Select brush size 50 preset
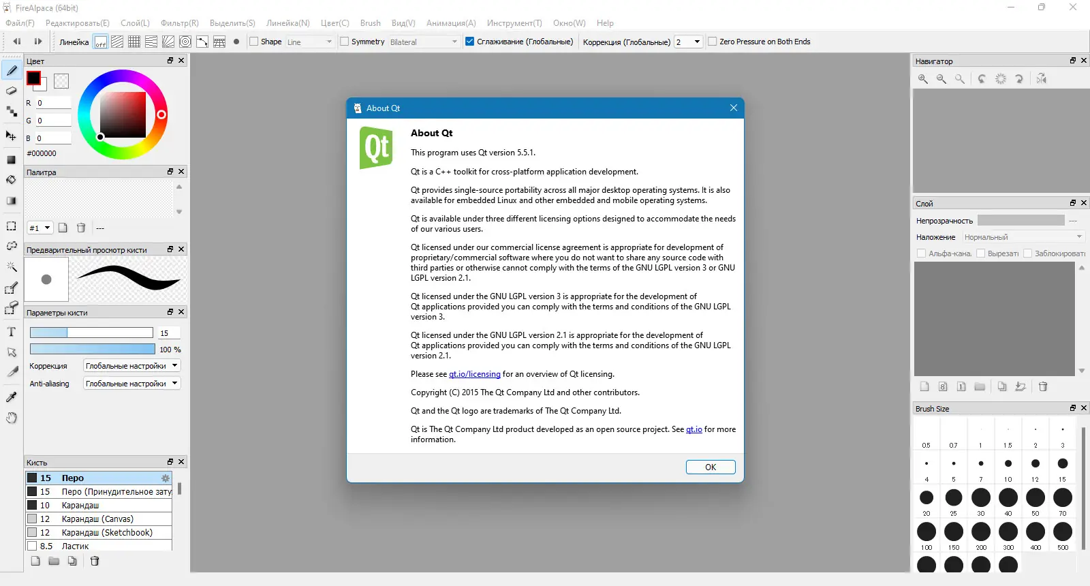Image resolution: width=1090 pixels, height=586 pixels. [x=1035, y=501]
